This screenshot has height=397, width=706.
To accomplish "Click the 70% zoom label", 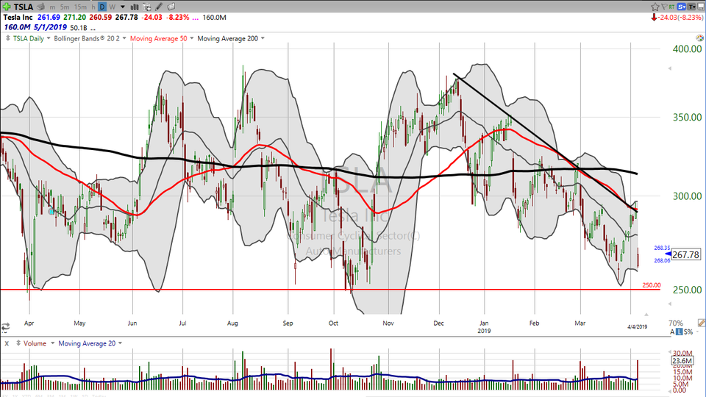I will (676, 323).
